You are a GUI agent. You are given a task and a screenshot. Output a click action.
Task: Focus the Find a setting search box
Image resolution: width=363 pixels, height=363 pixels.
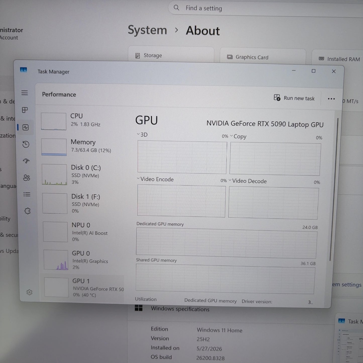point(266,9)
